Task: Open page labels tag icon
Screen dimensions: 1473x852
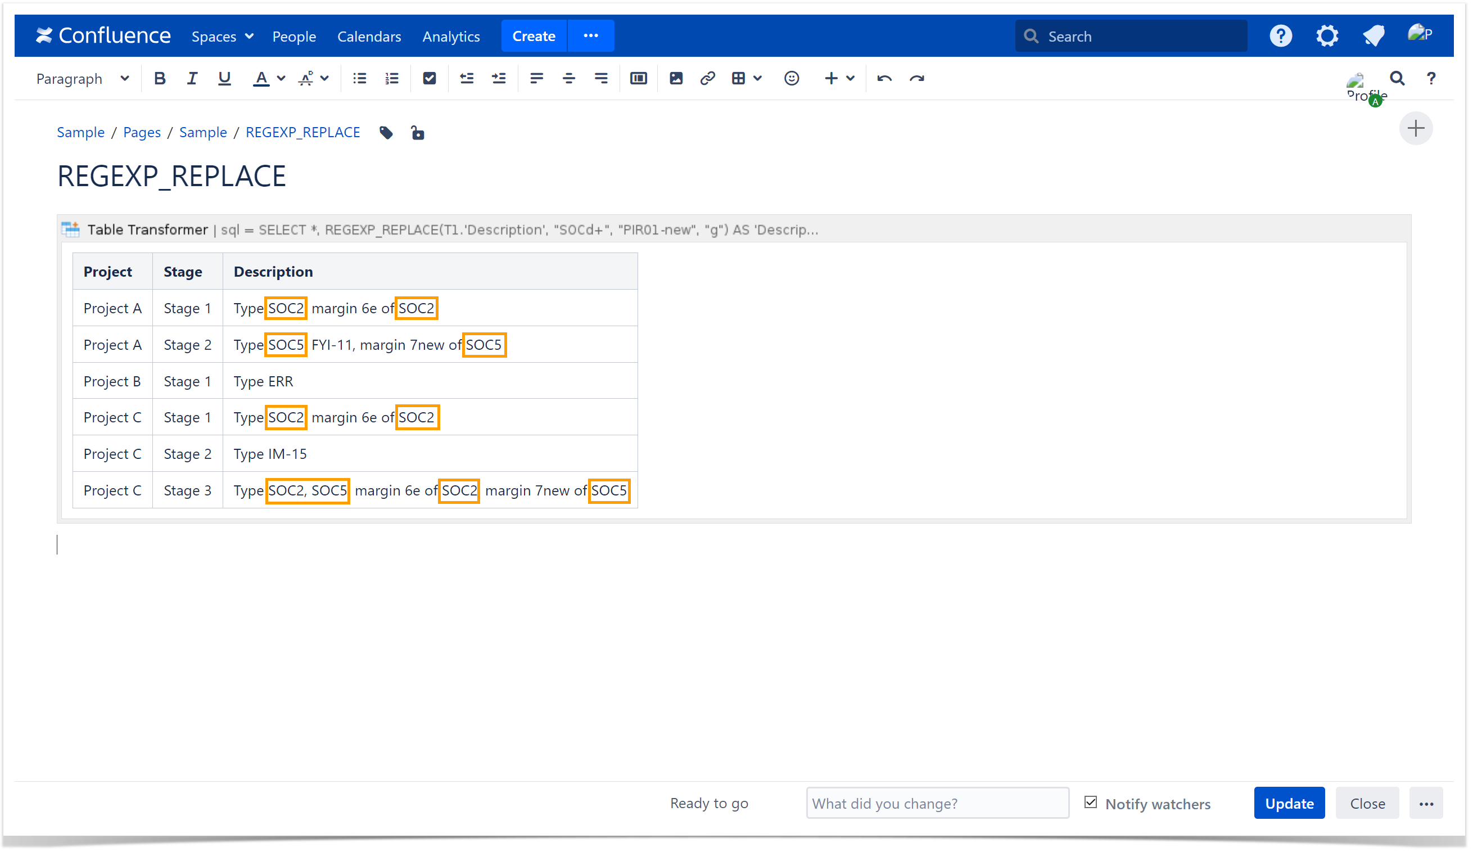Action: click(386, 133)
